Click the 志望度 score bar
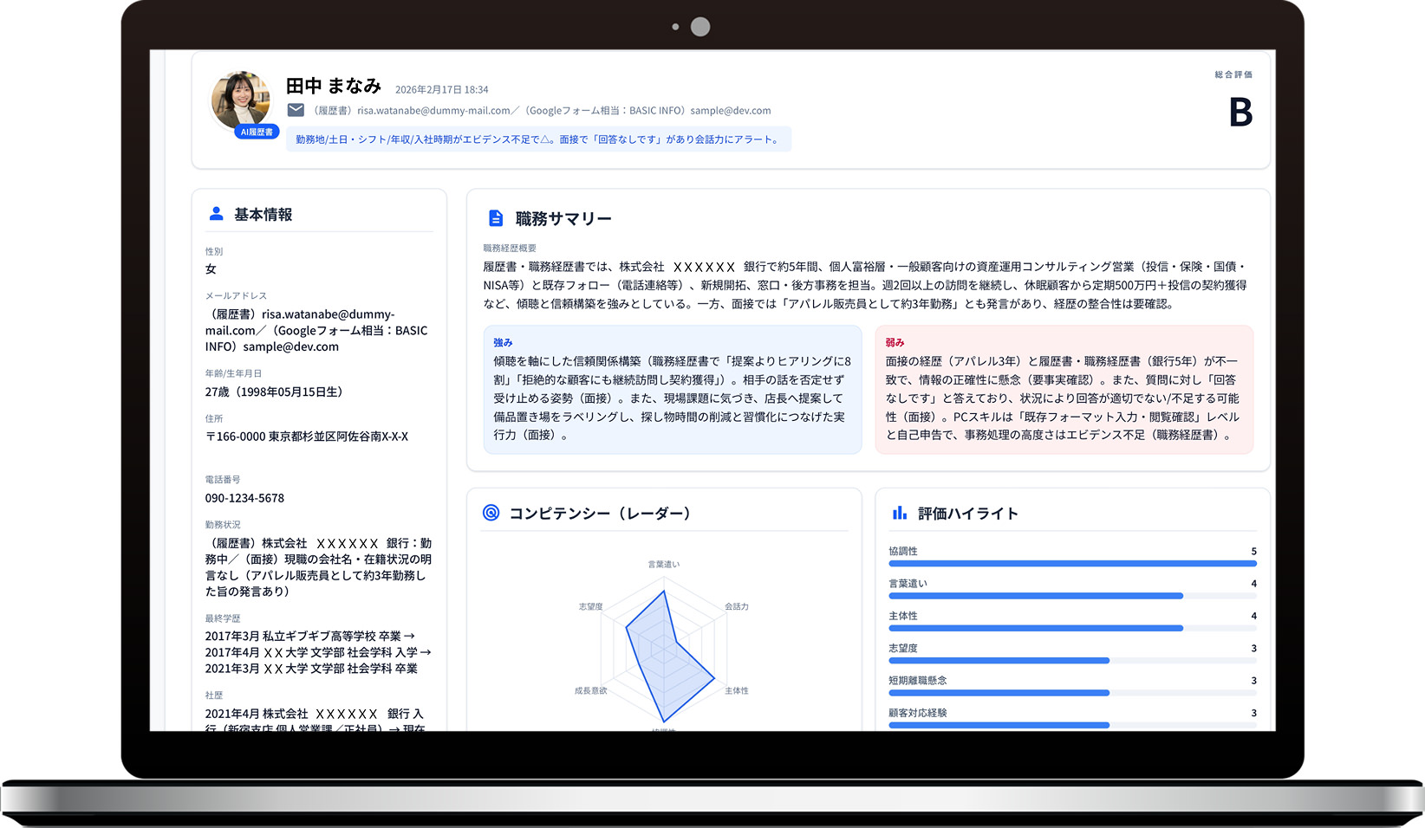 pos(1071,661)
